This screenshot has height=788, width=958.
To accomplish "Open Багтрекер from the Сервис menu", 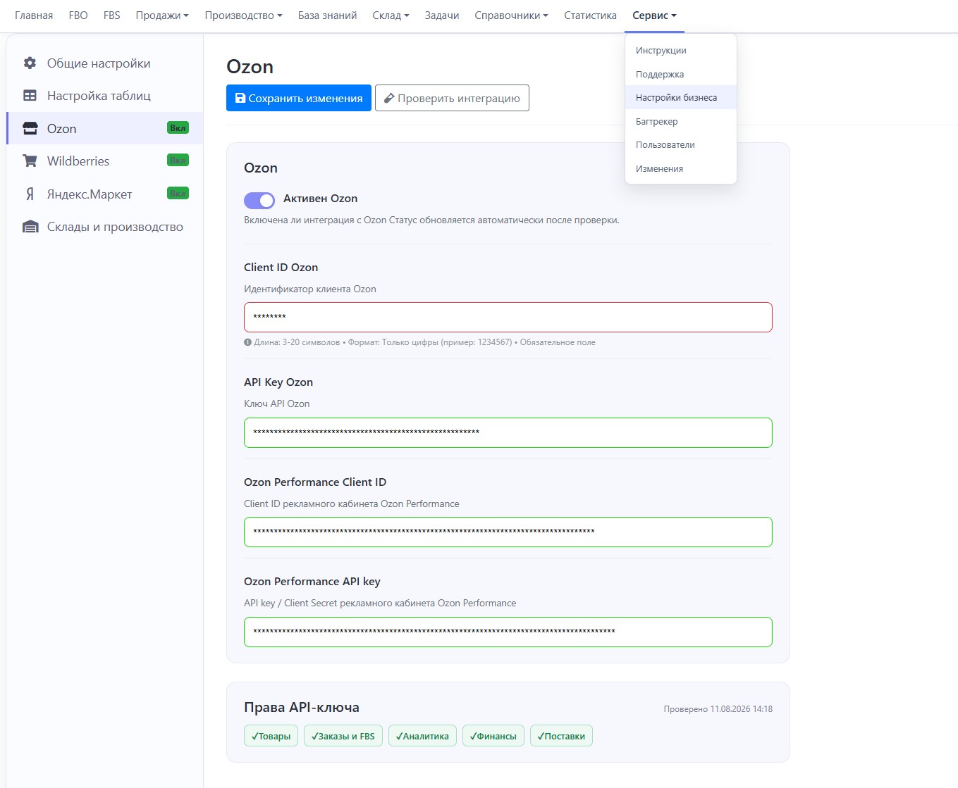I will (681, 122).
